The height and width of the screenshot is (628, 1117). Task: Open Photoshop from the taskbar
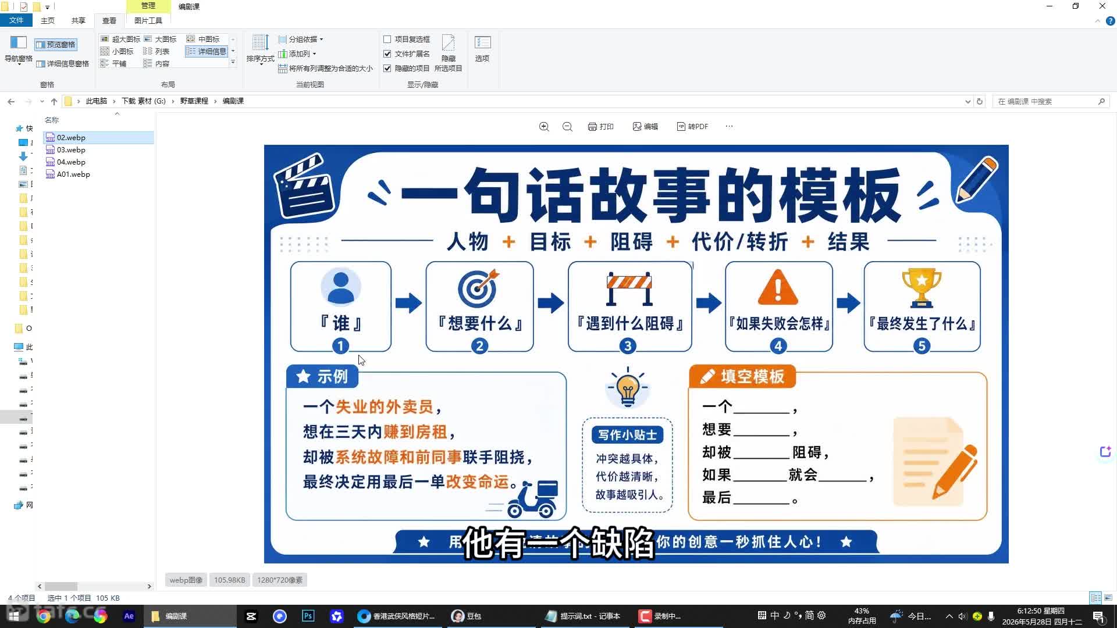point(308,616)
